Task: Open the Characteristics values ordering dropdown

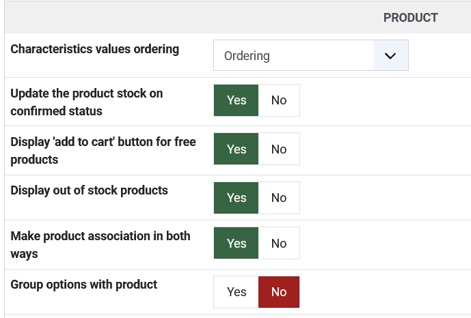Action: (x=310, y=56)
